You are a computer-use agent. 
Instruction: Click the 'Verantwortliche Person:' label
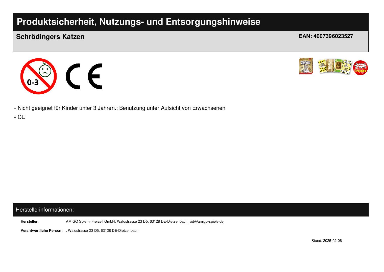tap(42, 231)
